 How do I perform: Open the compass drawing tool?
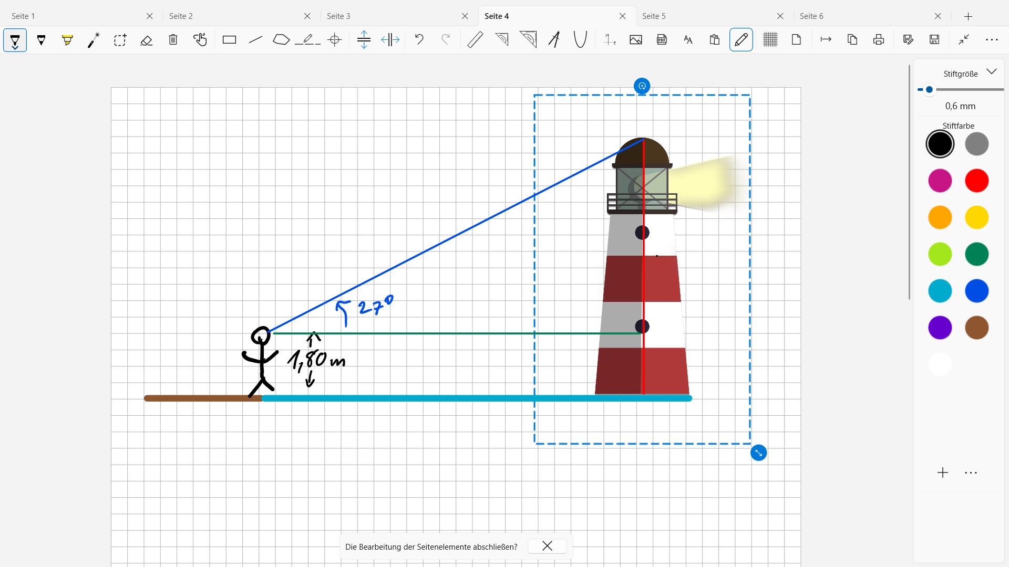click(x=554, y=40)
